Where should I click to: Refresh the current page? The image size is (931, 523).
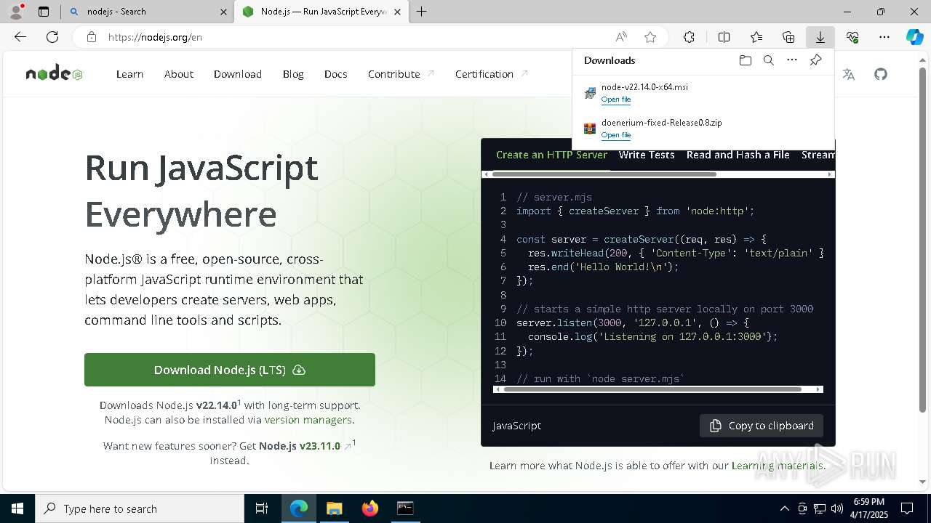(x=52, y=37)
